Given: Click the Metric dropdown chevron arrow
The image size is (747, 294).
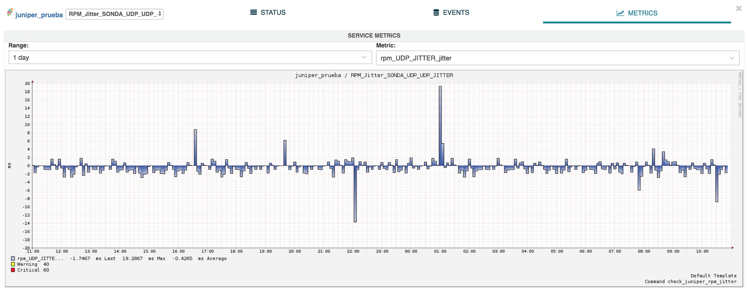Looking at the screenshot, I should [x=732, y=58].
